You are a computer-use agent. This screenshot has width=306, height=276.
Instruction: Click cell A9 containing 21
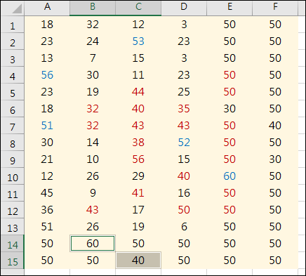click(x=47, y=159)
